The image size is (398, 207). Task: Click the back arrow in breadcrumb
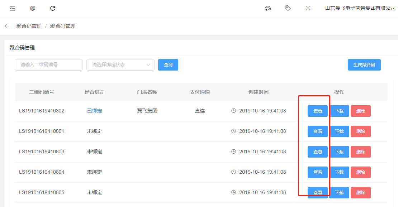point(7,26)
